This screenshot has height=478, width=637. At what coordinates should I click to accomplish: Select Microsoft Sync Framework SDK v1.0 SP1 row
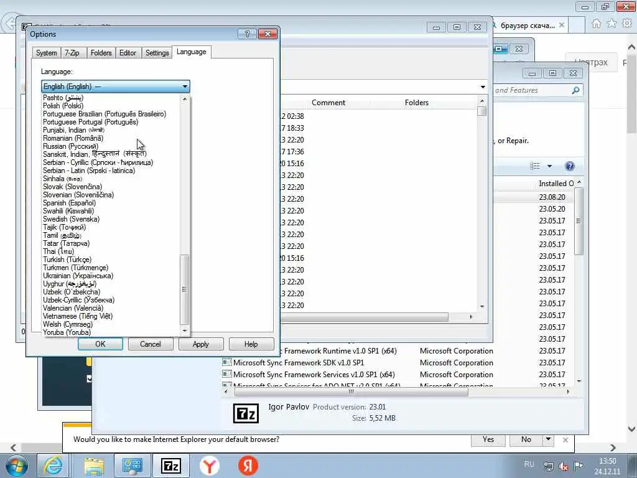299,363
